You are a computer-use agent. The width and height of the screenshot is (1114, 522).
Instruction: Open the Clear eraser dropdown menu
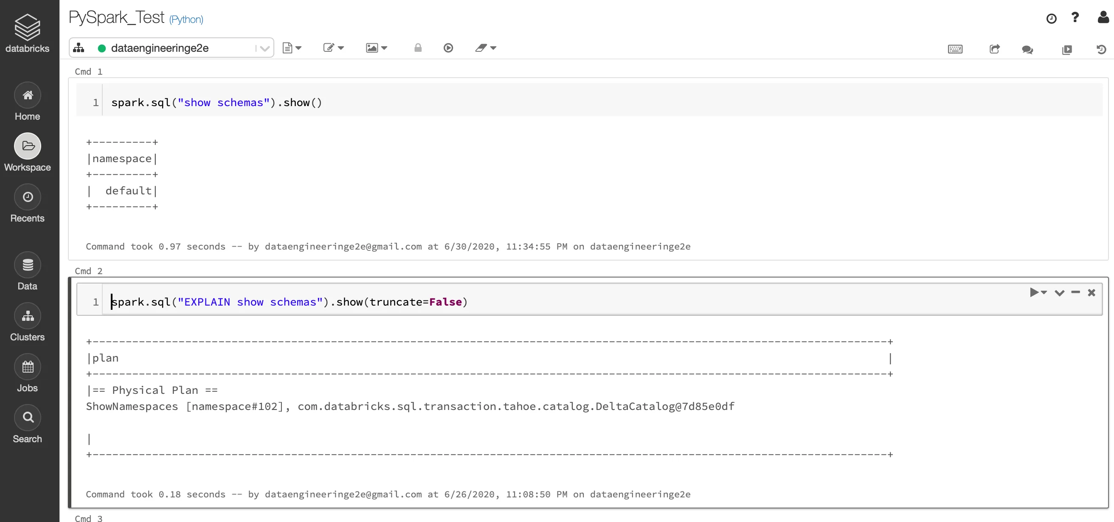click(485, 48)
